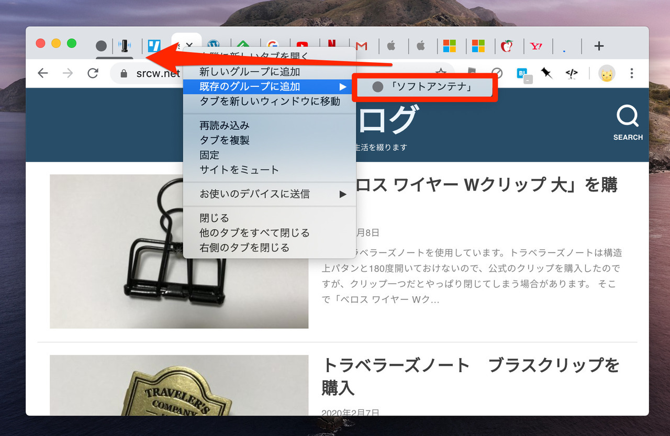Click the circle-slash blocker extension icon
The image size is (670, 436).
click(x=497, y=73)
